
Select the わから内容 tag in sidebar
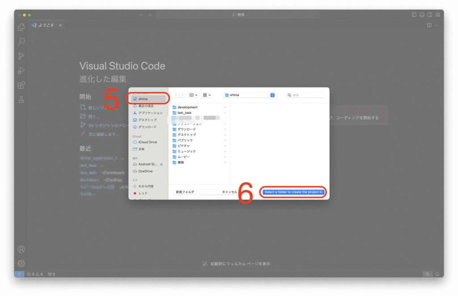(148, 186)
